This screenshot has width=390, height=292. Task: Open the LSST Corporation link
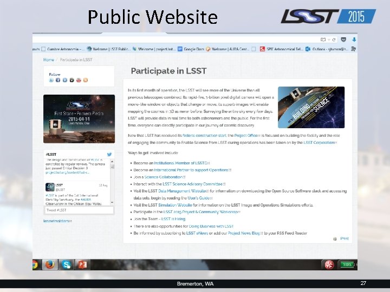tap(320, 143)
